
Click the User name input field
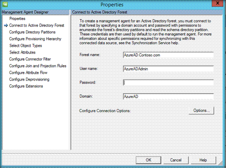(168, 69)
